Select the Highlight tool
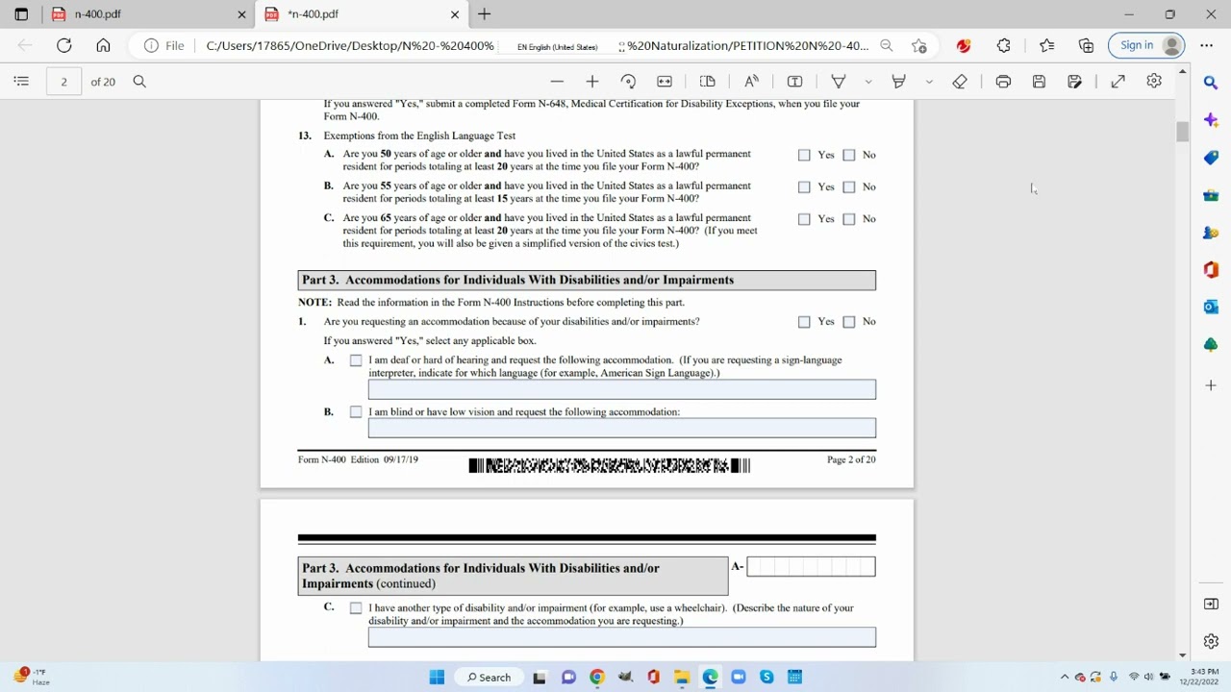Image resolution: width=1231 pixels, height=692 pixels. [898, 82]
